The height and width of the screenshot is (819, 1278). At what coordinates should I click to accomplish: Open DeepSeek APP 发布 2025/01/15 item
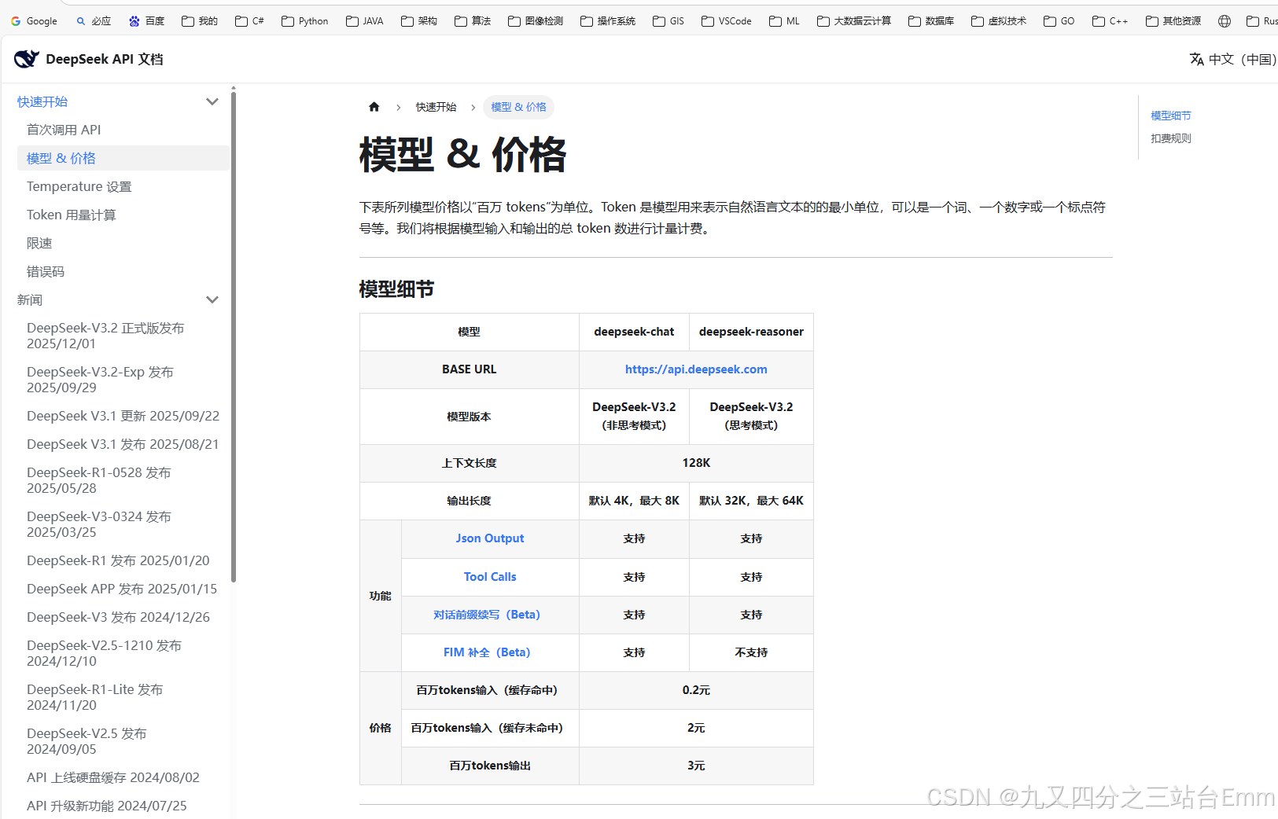123,589
